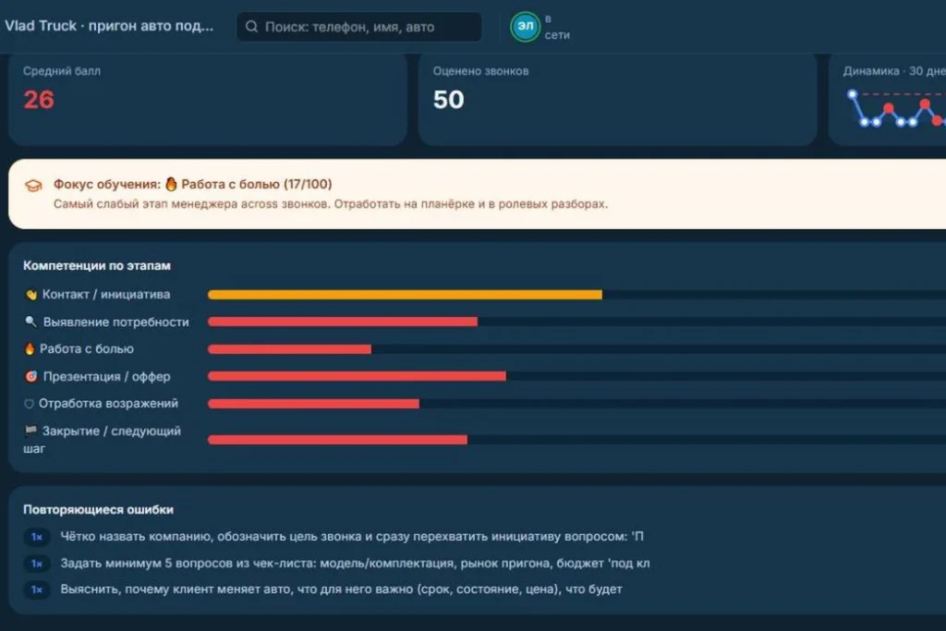Screen dimensions: 946x631
Task: Click the Закрытие / следующий шаг progress bar
Action: (x=338, y=440)
